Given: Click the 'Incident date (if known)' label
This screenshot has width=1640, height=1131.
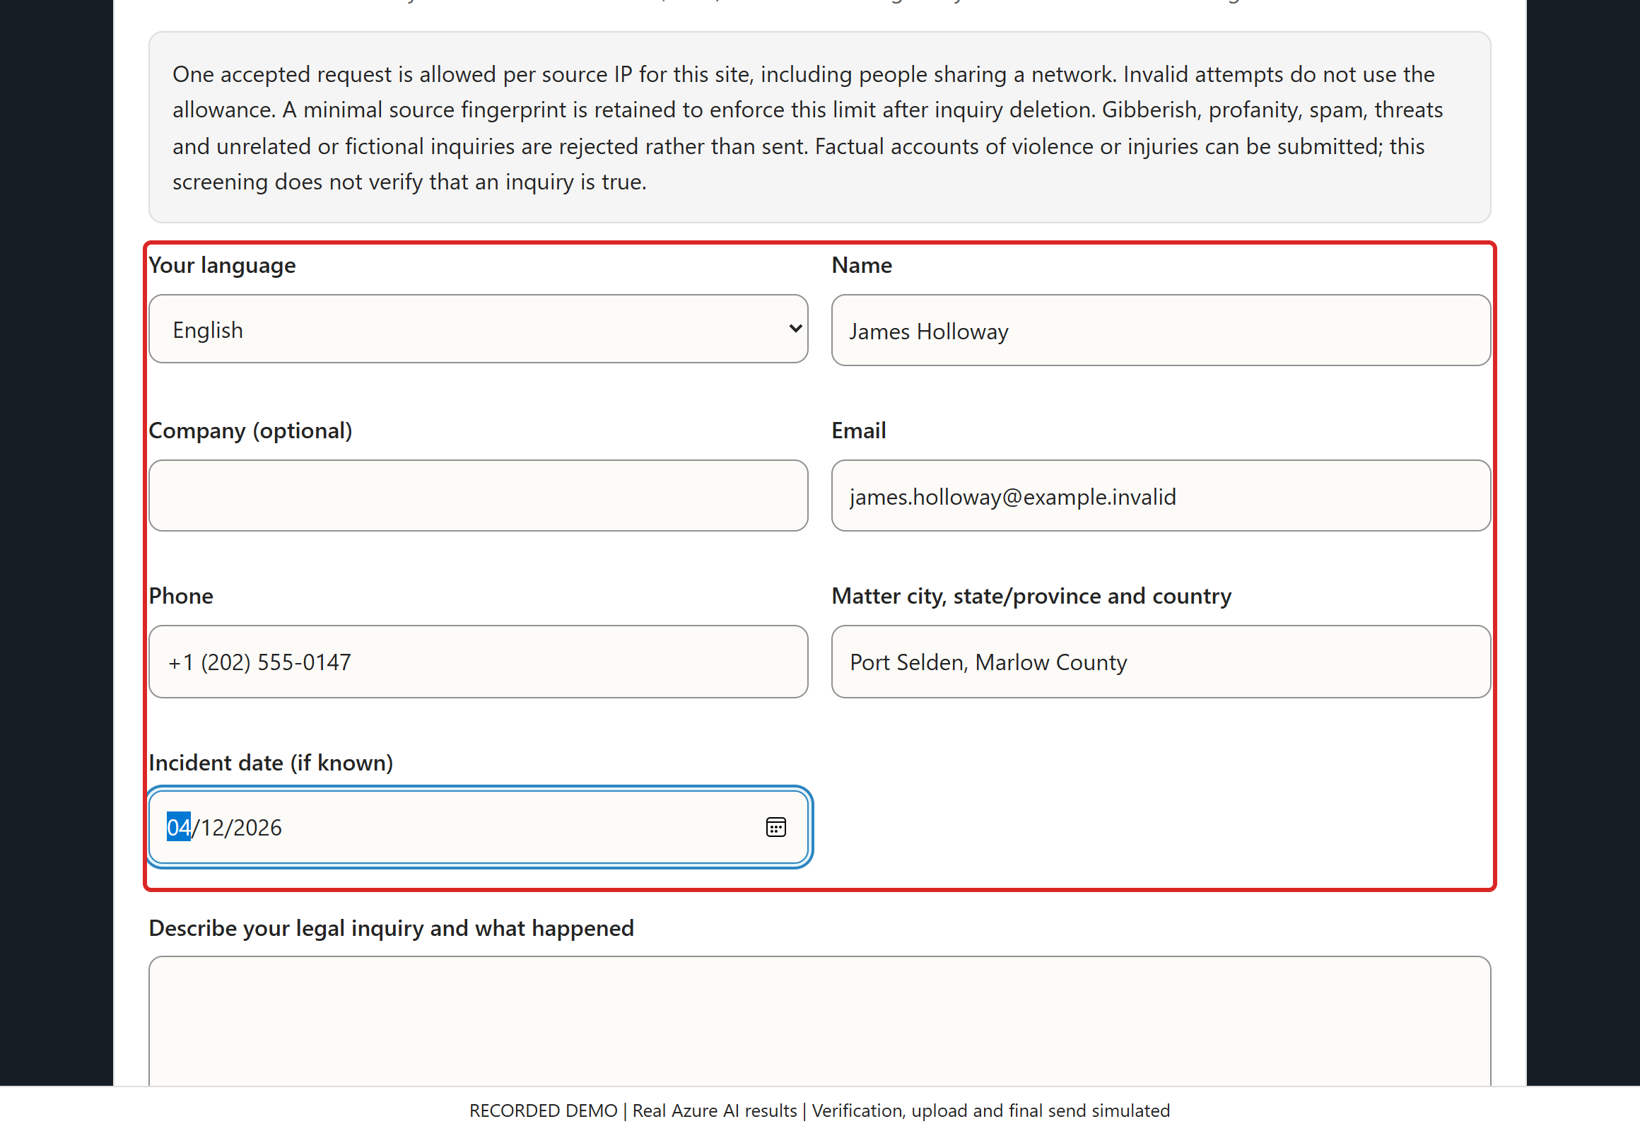Looking at the screenshot, I should [271, 763].
